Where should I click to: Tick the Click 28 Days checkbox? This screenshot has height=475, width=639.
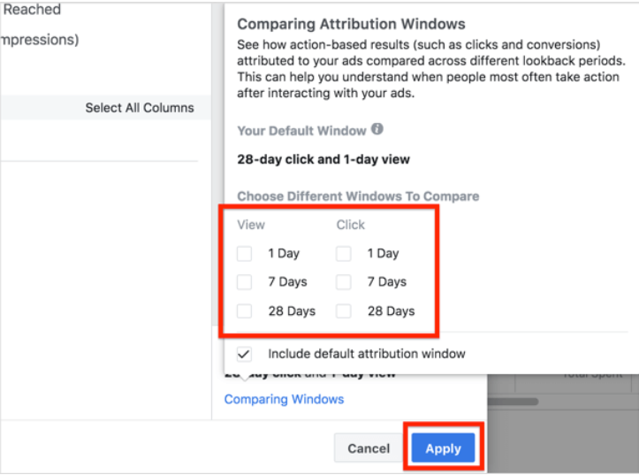coord(344,311)
